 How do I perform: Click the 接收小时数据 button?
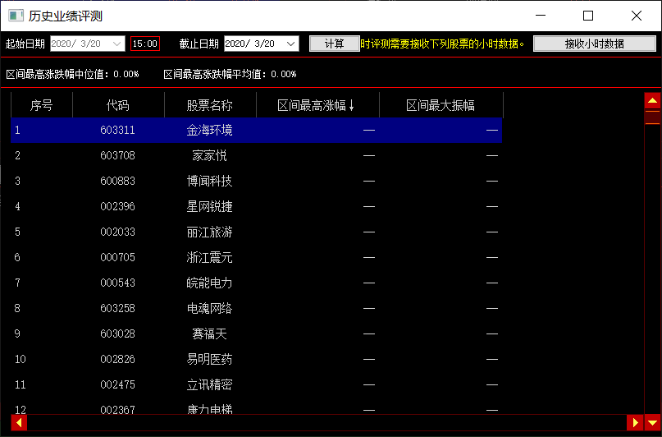(594, 44)
